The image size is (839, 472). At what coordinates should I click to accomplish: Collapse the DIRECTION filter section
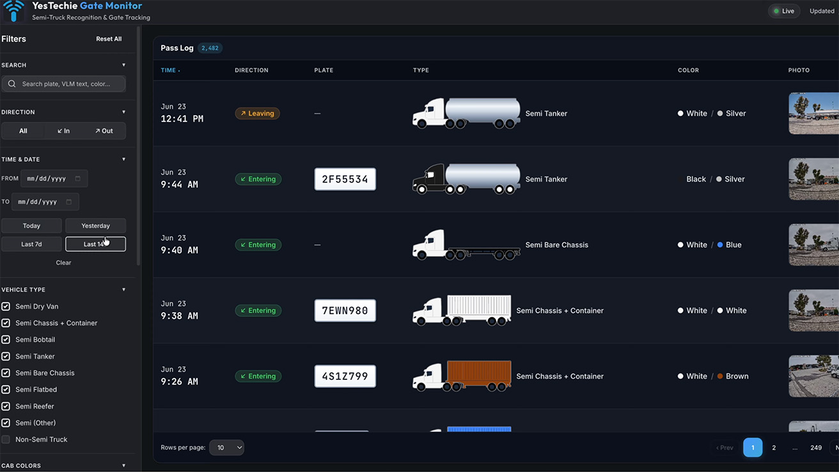tap(124, 112)
